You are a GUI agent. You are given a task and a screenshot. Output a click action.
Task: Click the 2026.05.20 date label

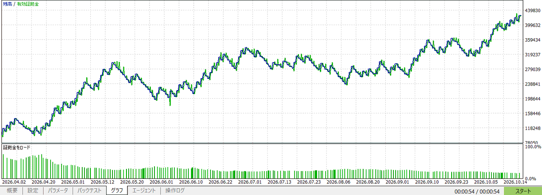tap(133, 182)
